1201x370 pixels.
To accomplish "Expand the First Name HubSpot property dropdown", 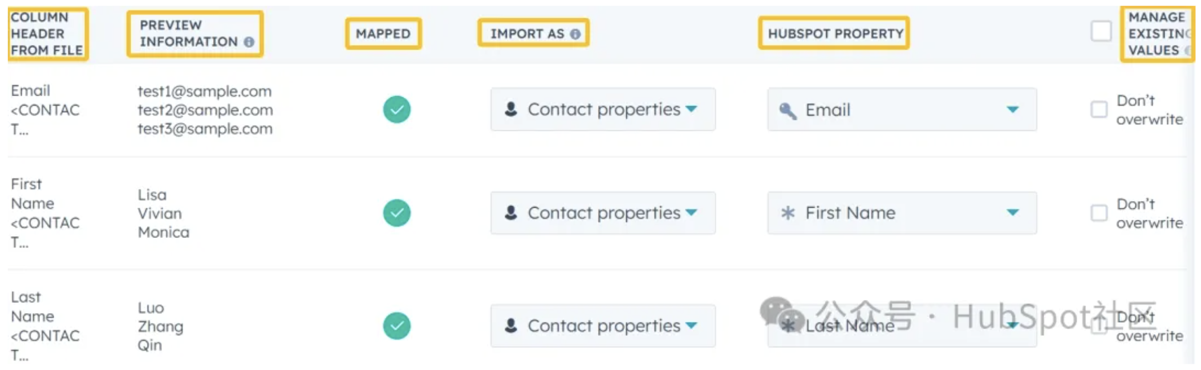I will [x=902, y=213].
